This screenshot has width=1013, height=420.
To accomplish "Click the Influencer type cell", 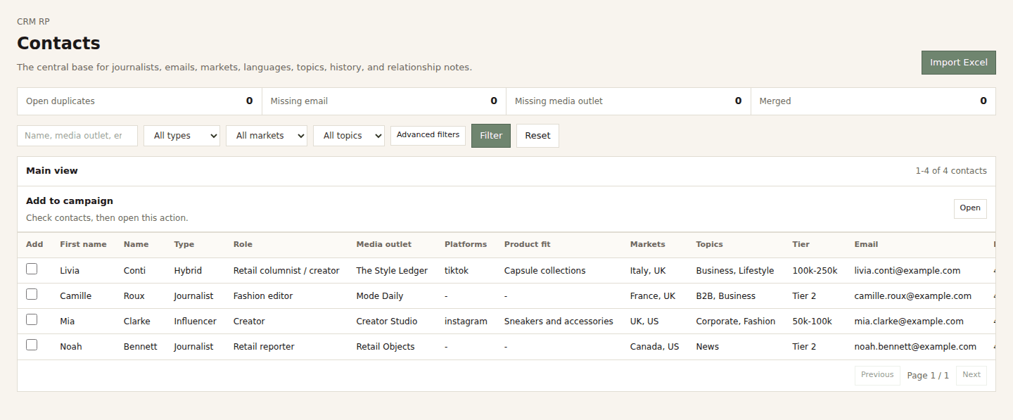I will point(196,322).
